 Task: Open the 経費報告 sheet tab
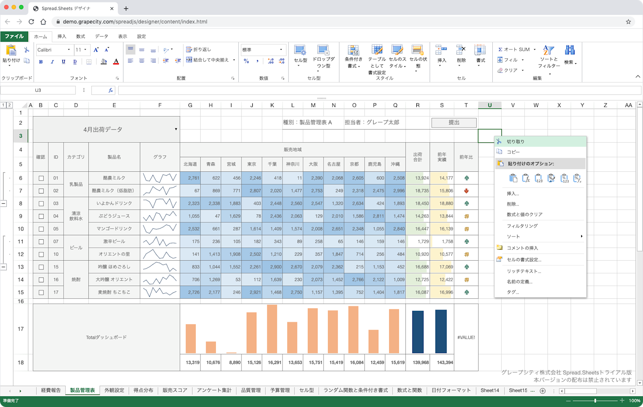coord(51,391)
